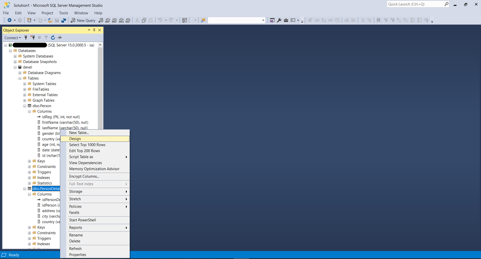The height and width of the screenshot is (259, 481).
Task: Open the Properties wrench icon in toolbar
Action: point(279,20)
